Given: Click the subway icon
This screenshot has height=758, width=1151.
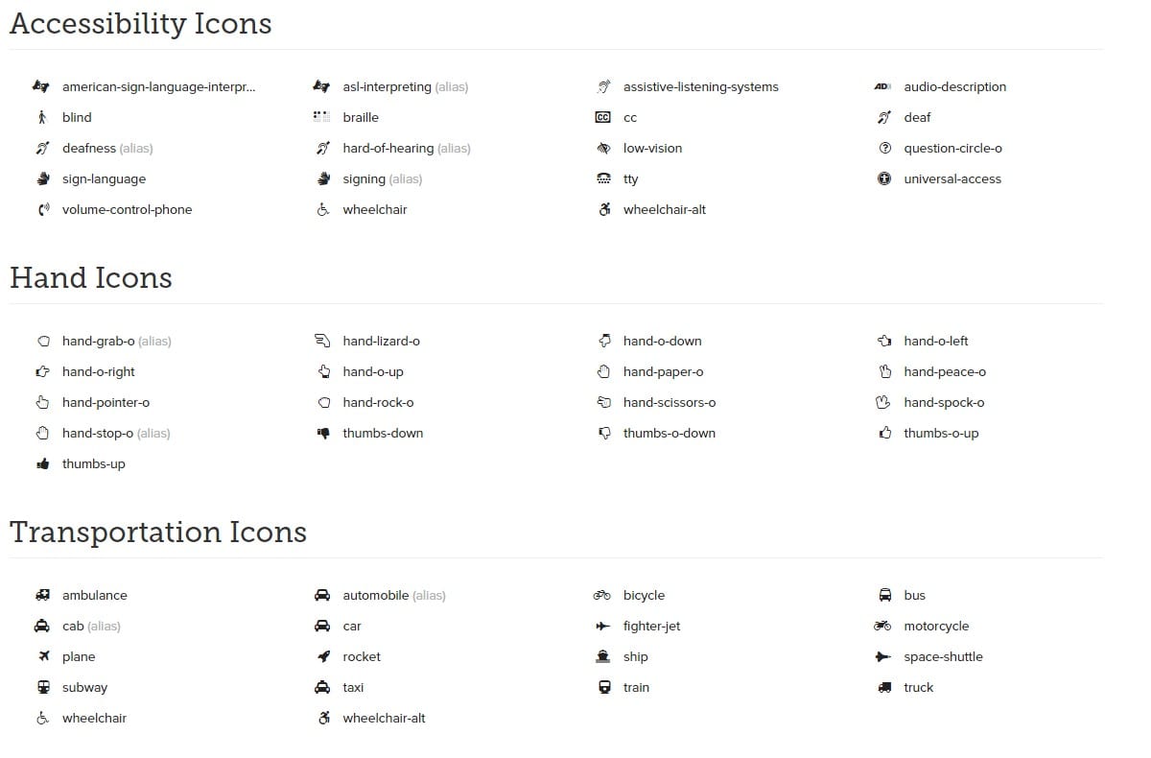Looking at the screenshot, I should tap(42, 687).
